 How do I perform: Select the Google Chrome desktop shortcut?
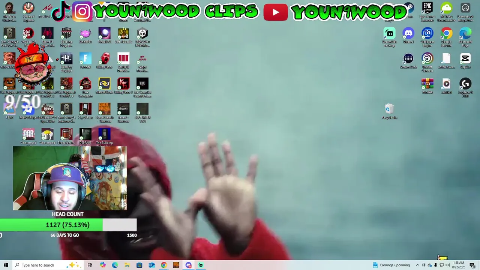[446, 37]
